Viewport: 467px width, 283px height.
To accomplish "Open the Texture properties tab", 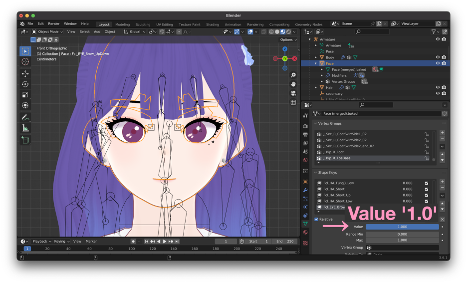I will (305, 243).
